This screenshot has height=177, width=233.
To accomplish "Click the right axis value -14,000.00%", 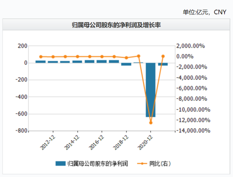I will (x=193, y=130).
